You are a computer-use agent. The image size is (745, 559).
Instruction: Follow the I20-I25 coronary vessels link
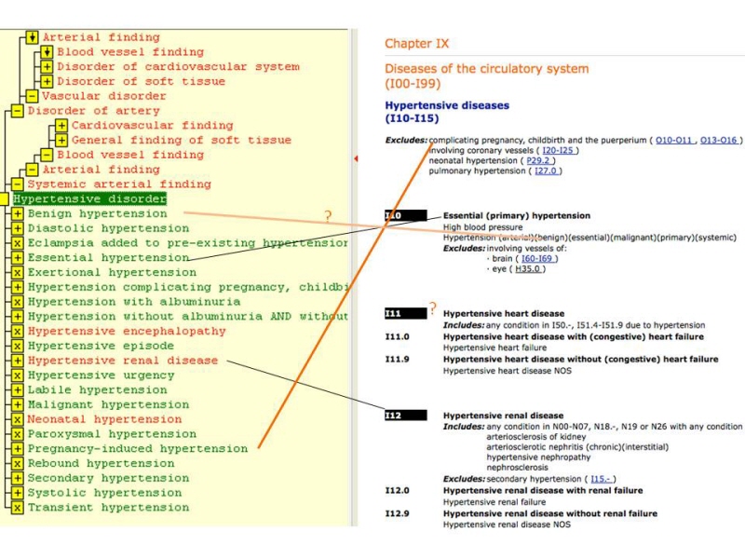(x=558, y=151)
